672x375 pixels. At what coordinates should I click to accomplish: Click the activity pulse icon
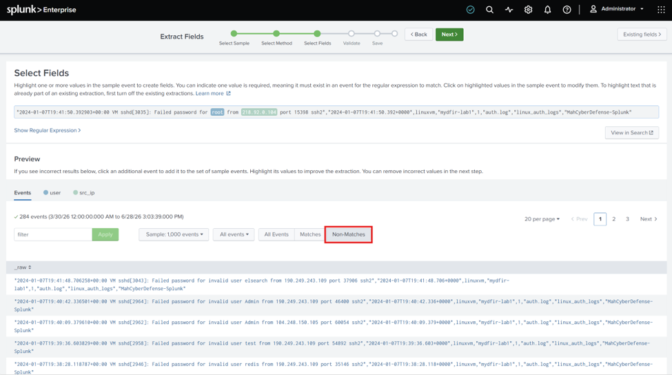[x=509, y=10]
